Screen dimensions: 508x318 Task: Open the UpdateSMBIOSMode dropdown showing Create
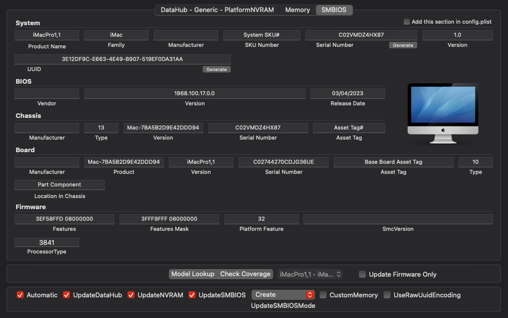click(x=283, y=295)
